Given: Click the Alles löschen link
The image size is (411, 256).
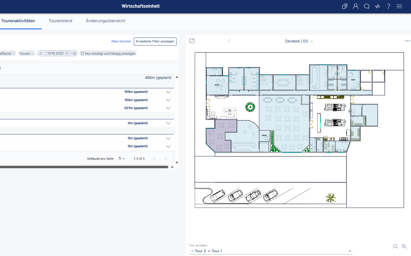Looking at the screenshot, I should [x=121, y=41].
